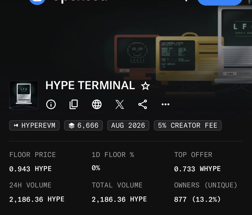
Task: Click the OWNERS (UNIQUE) label
Action: [206, 185]
